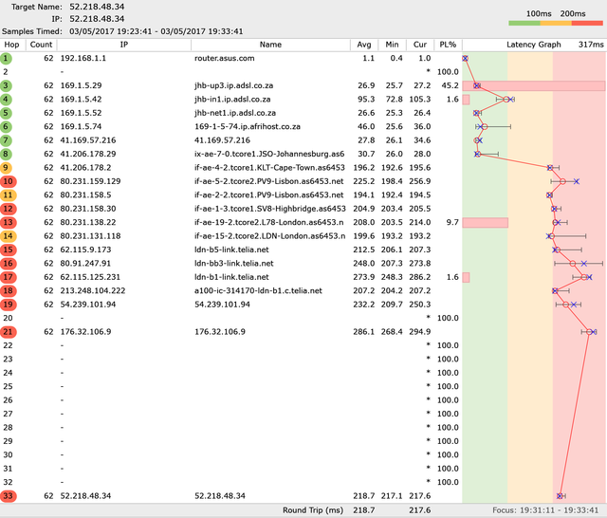Select jhb-up3.ip.adsl.co.za hostname
607x518 pixels.
pyautogui.click(x=234, y=85)
